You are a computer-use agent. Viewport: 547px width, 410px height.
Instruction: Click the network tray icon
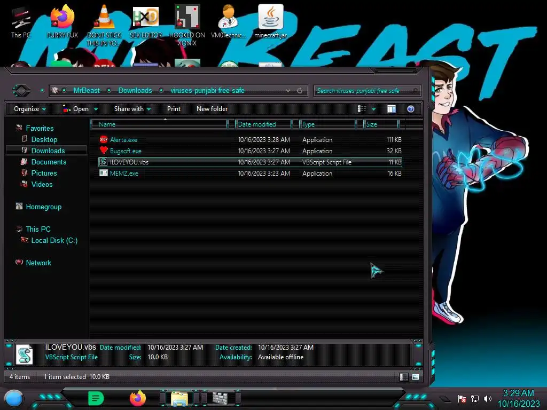[475, 398]
